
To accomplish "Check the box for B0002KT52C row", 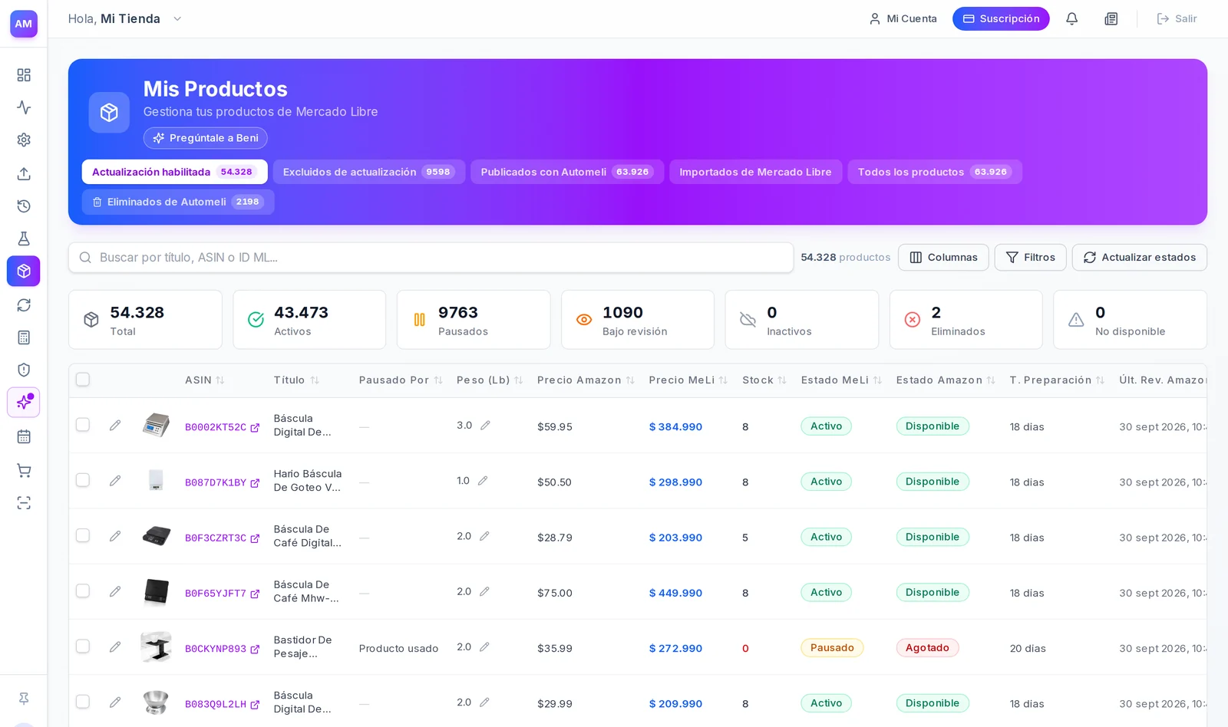I will pyautogui.click(x=83, y=425).
